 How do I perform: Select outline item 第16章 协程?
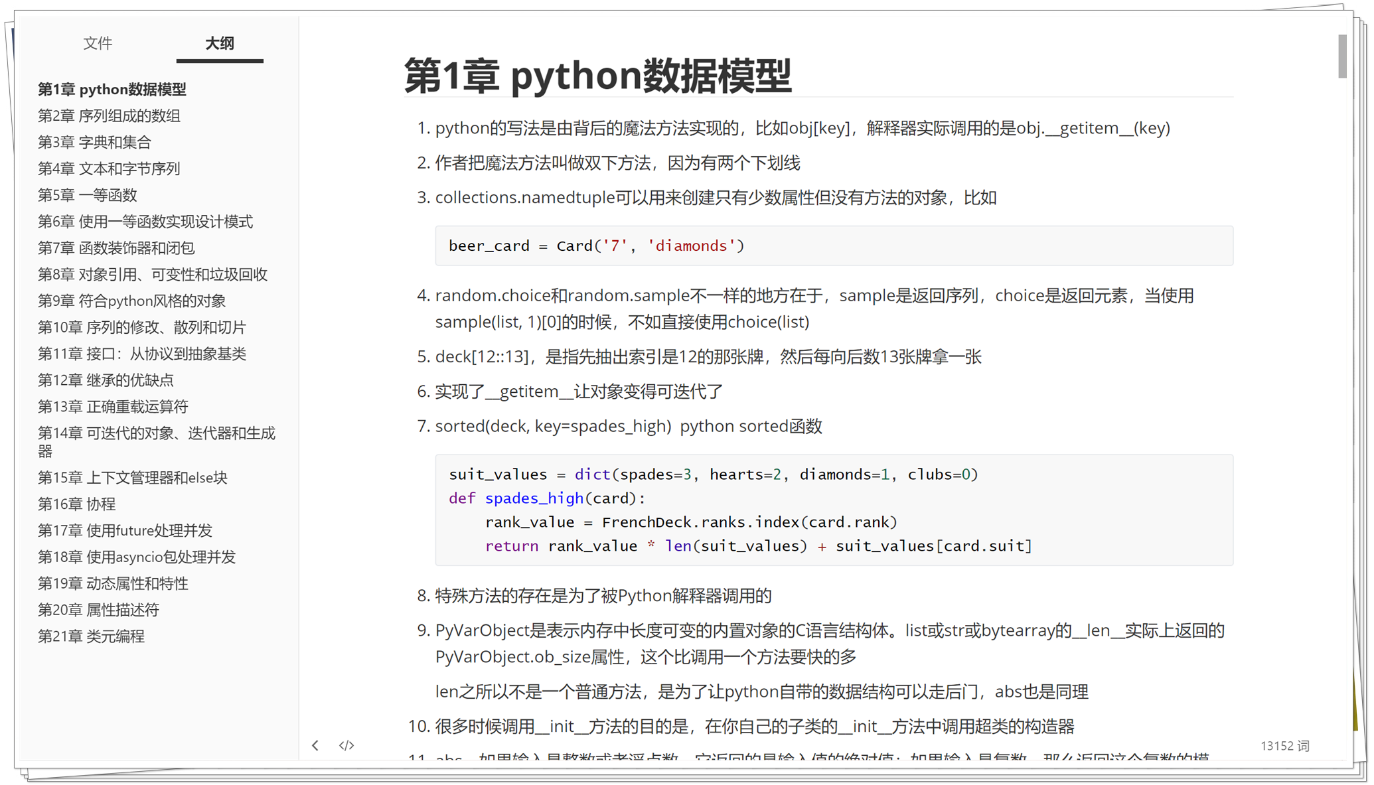pos(76,504)
